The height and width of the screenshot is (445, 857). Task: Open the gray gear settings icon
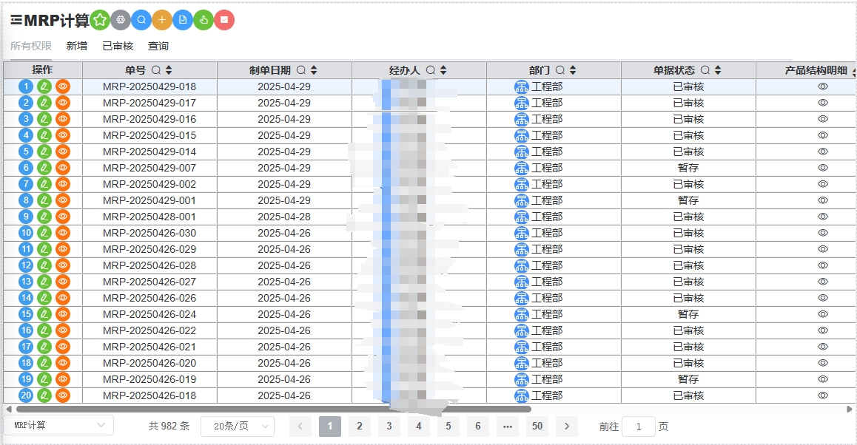click(121, 20)
